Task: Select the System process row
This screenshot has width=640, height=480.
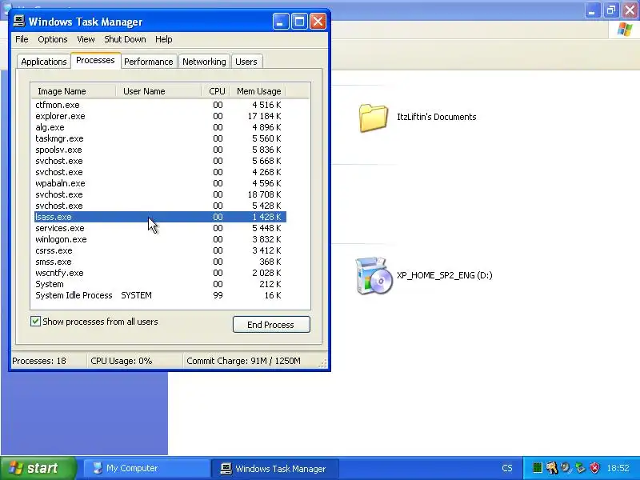Action: [x=160, y=284]
